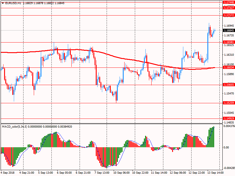
Task: Click the 11 Sep 14:00 time label
Action: click(159, 173)
